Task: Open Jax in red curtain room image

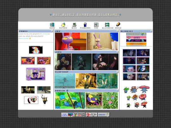Action: [x=71, y=41]
